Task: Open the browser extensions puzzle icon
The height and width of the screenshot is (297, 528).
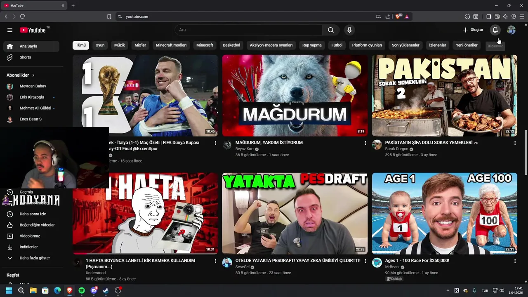Action: click(x=467, y=16)
